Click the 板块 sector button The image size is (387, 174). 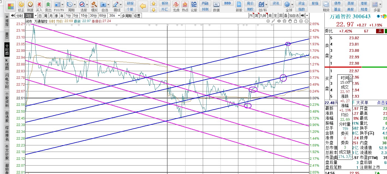coord(165,3)
